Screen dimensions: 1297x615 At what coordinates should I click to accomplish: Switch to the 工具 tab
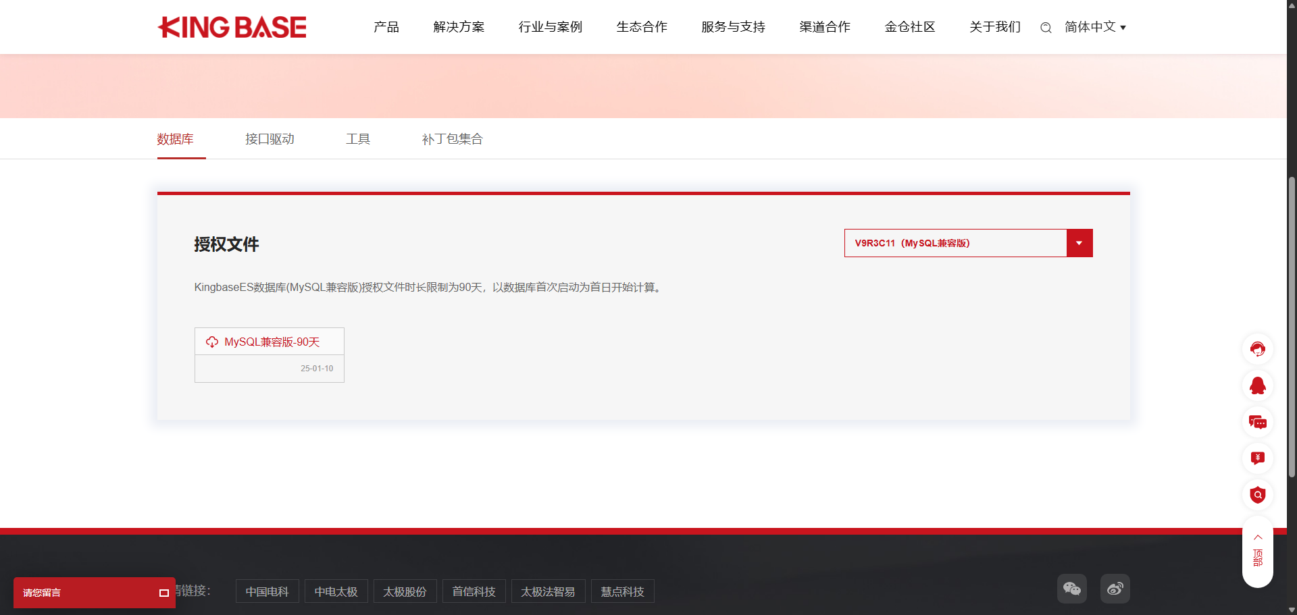[358, 139]
